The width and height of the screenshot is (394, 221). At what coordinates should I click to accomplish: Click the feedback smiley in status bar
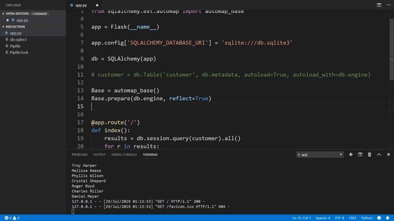point(379,218)
